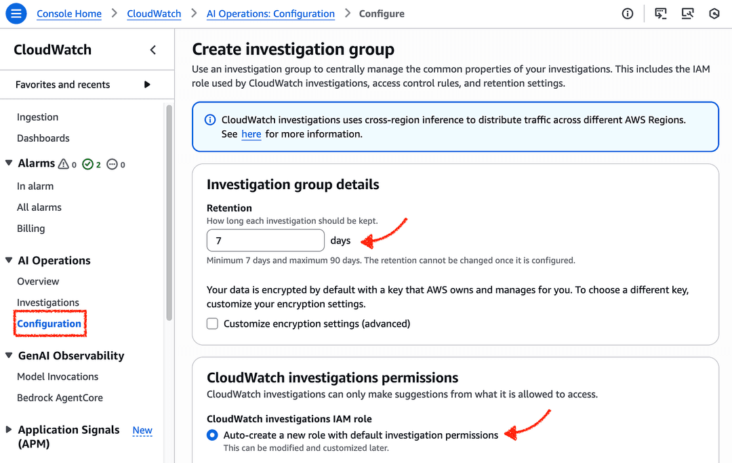Viewport: 732px width, 463px height.
Task: Collapse the CloudWatch sidebar with chevron
Action: [x=152, y=50]
